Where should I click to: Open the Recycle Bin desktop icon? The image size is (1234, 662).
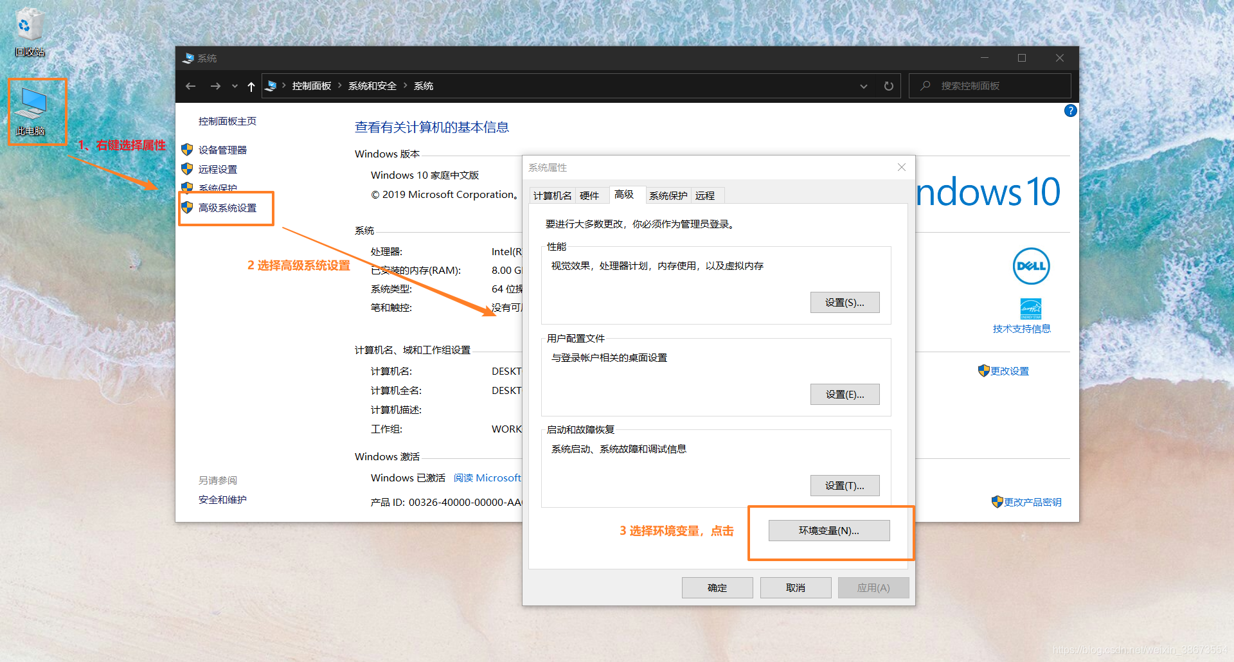30,32
